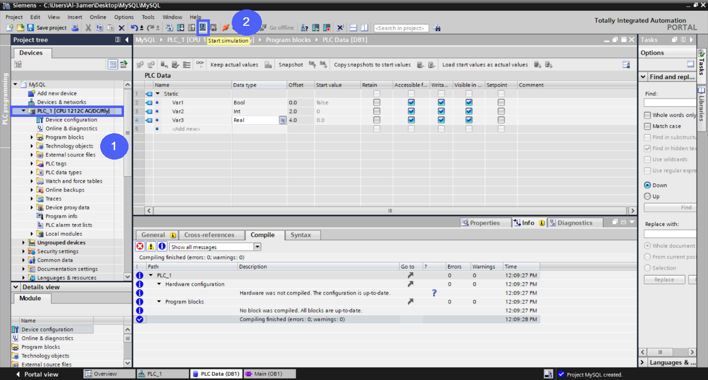Image resolution: width=708 pixels, height=380 pixels.
Task: Click the Download to device icon
Action: pos(181,28)
